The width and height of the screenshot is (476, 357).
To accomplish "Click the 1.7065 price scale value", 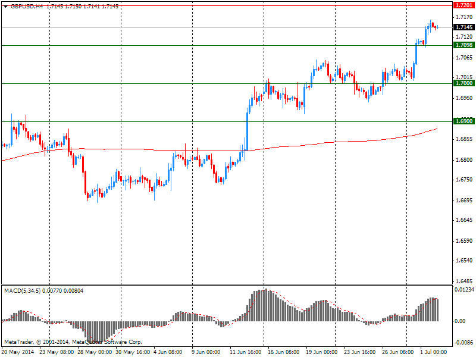I will pyautogui.click(x=464, y=57).
